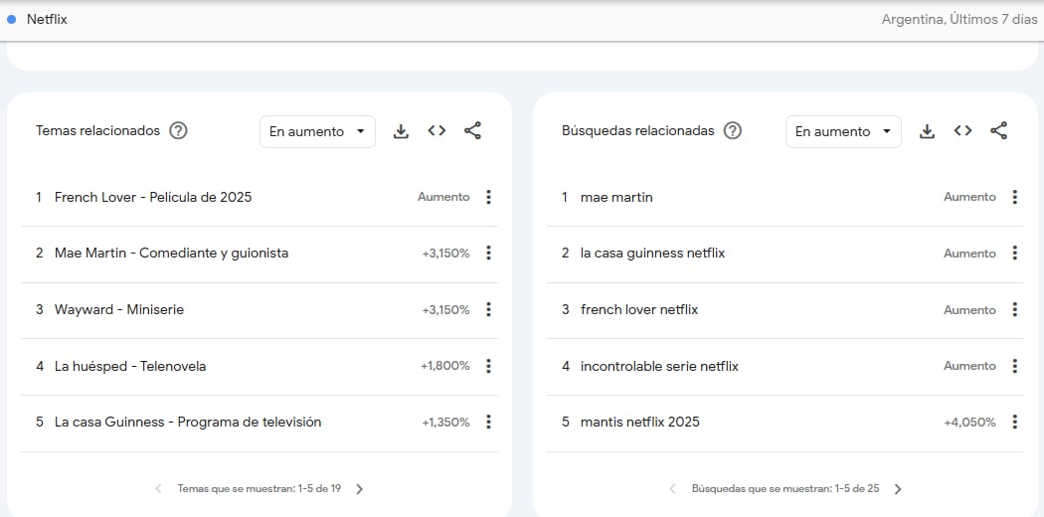
Task: Open En aumento dropdown in Temas relacionados
Action: [x=317, y=132]
